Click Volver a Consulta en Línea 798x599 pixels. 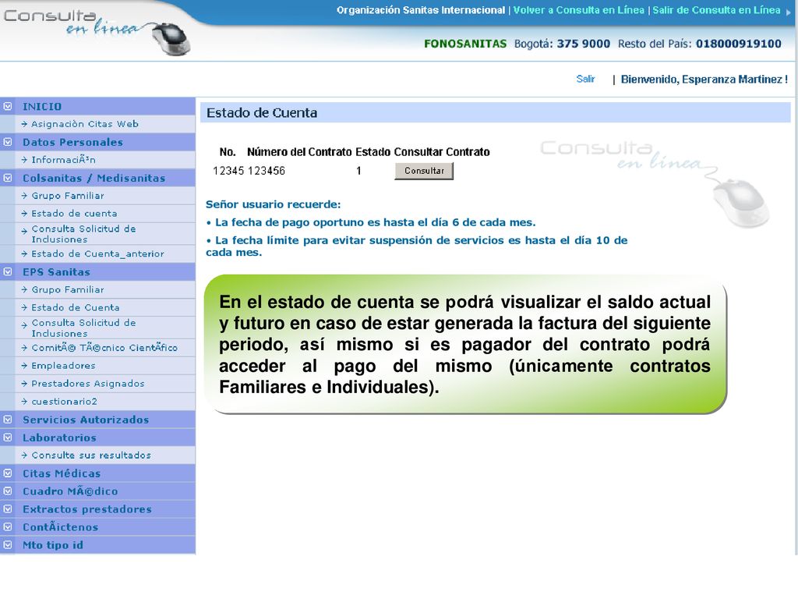tap(579, 10)
